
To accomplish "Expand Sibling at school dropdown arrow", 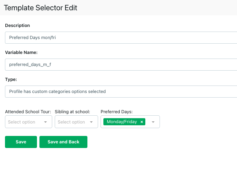I will point(91,122).
